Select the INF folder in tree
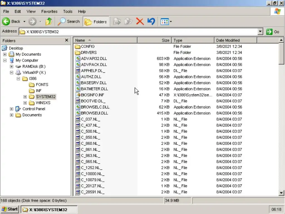Image resolution: width=285 pixels, height=214 pixels. (x=38, y=91)
